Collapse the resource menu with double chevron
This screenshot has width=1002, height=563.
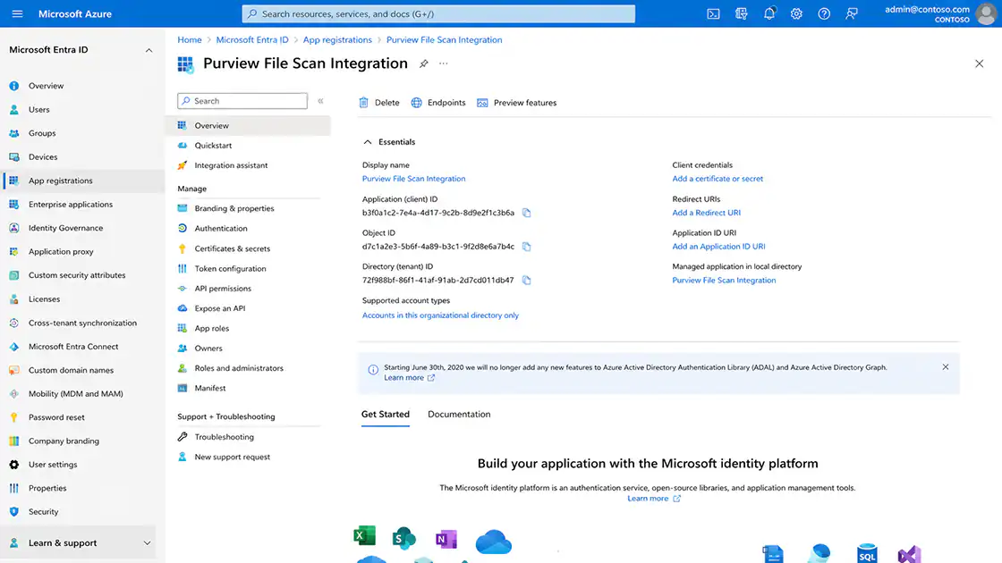pos(321,101)
